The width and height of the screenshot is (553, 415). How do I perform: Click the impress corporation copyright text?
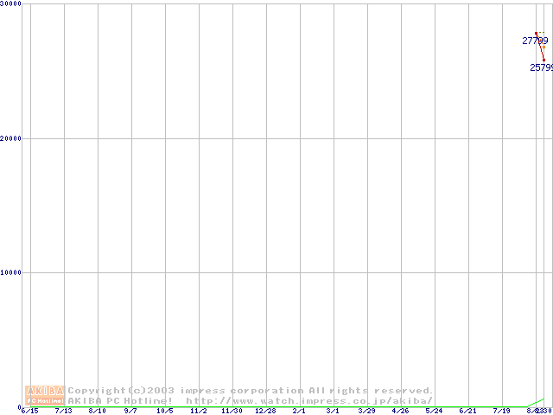tap(251, 391)
